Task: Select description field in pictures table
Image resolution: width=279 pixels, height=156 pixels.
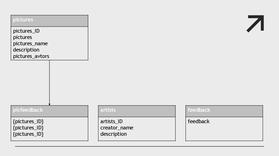Action: 26,50
